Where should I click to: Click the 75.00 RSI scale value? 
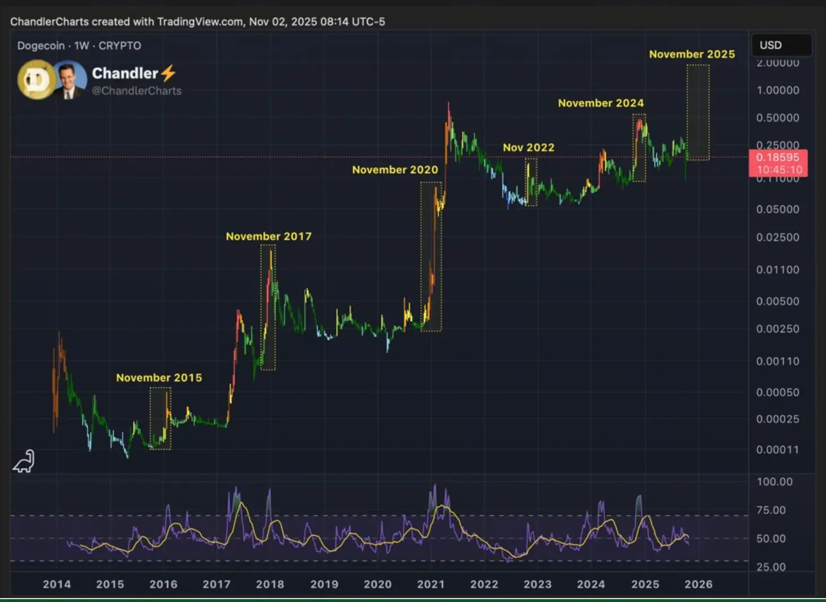771,510
